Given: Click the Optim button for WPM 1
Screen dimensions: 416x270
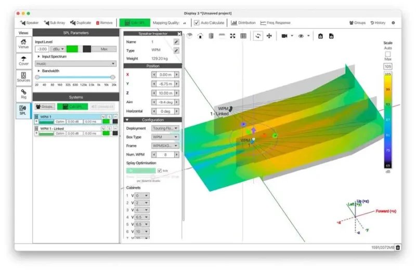Looking at the screenshot, I should [x=60, y=122].
